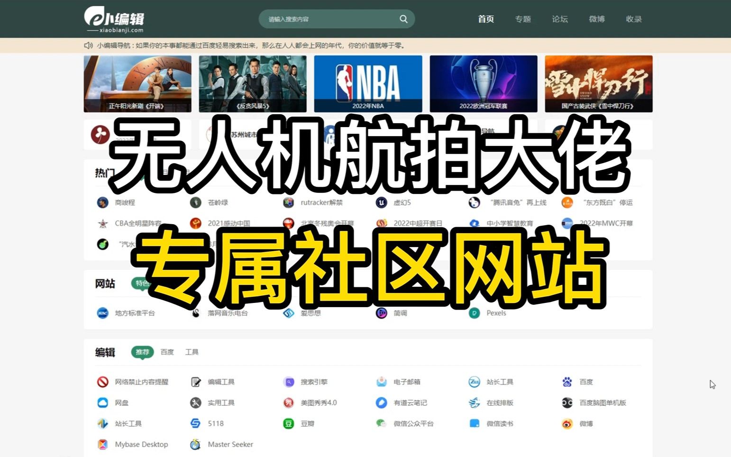Open the 首页 nav tab

click(486, 19)
